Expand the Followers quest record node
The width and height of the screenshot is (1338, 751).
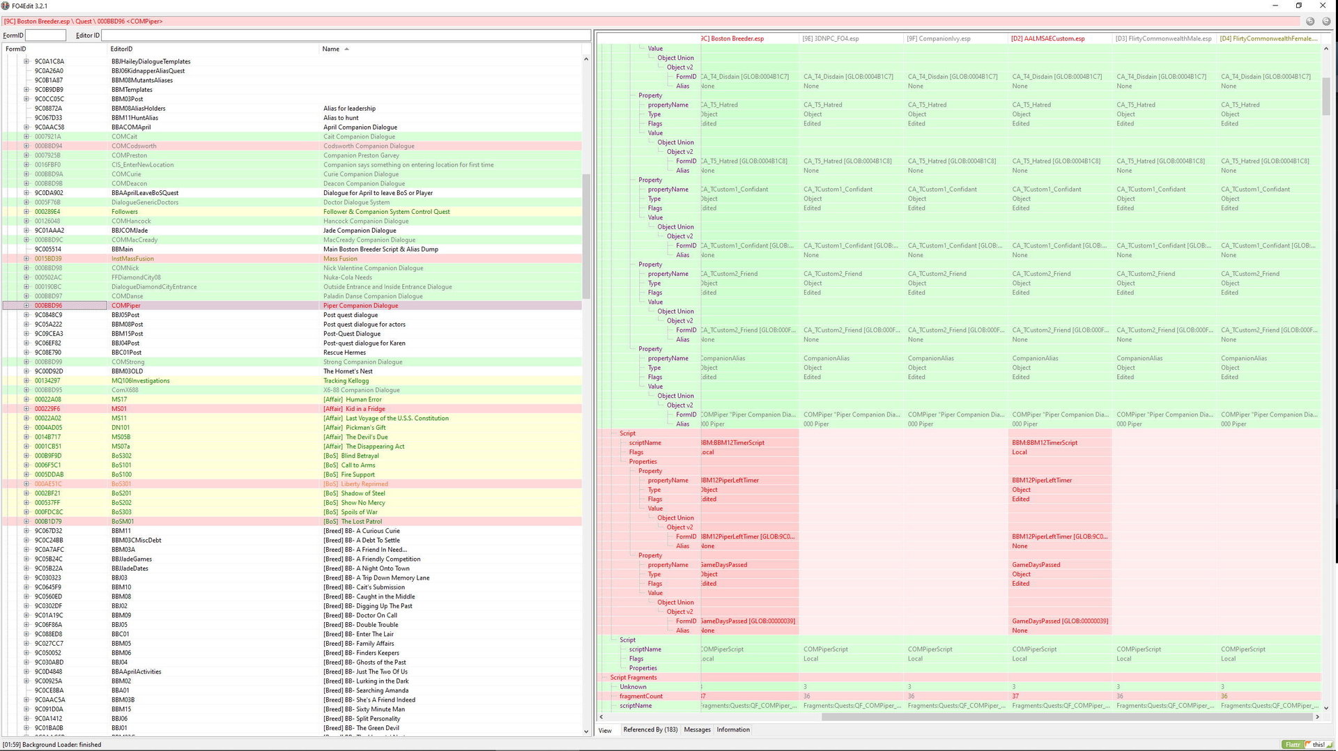point(26,212)
